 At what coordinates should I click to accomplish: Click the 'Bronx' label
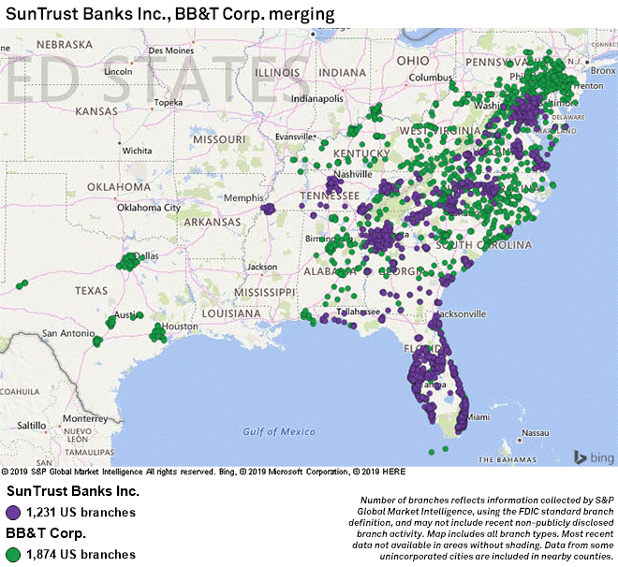click(x=603, y=70)
